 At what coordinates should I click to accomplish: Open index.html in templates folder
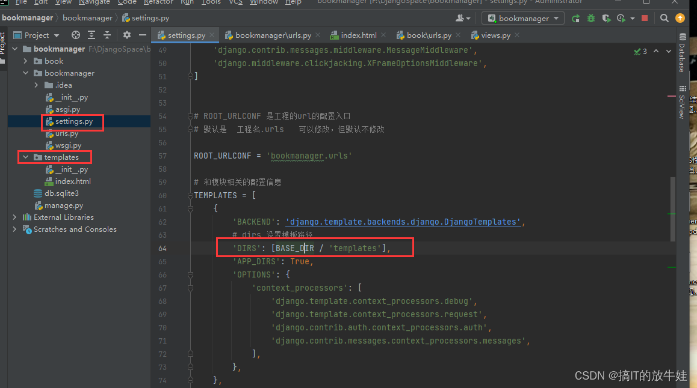[72, 181]
